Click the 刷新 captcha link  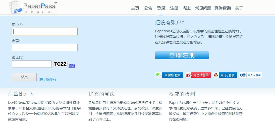[x=72, y=66]
